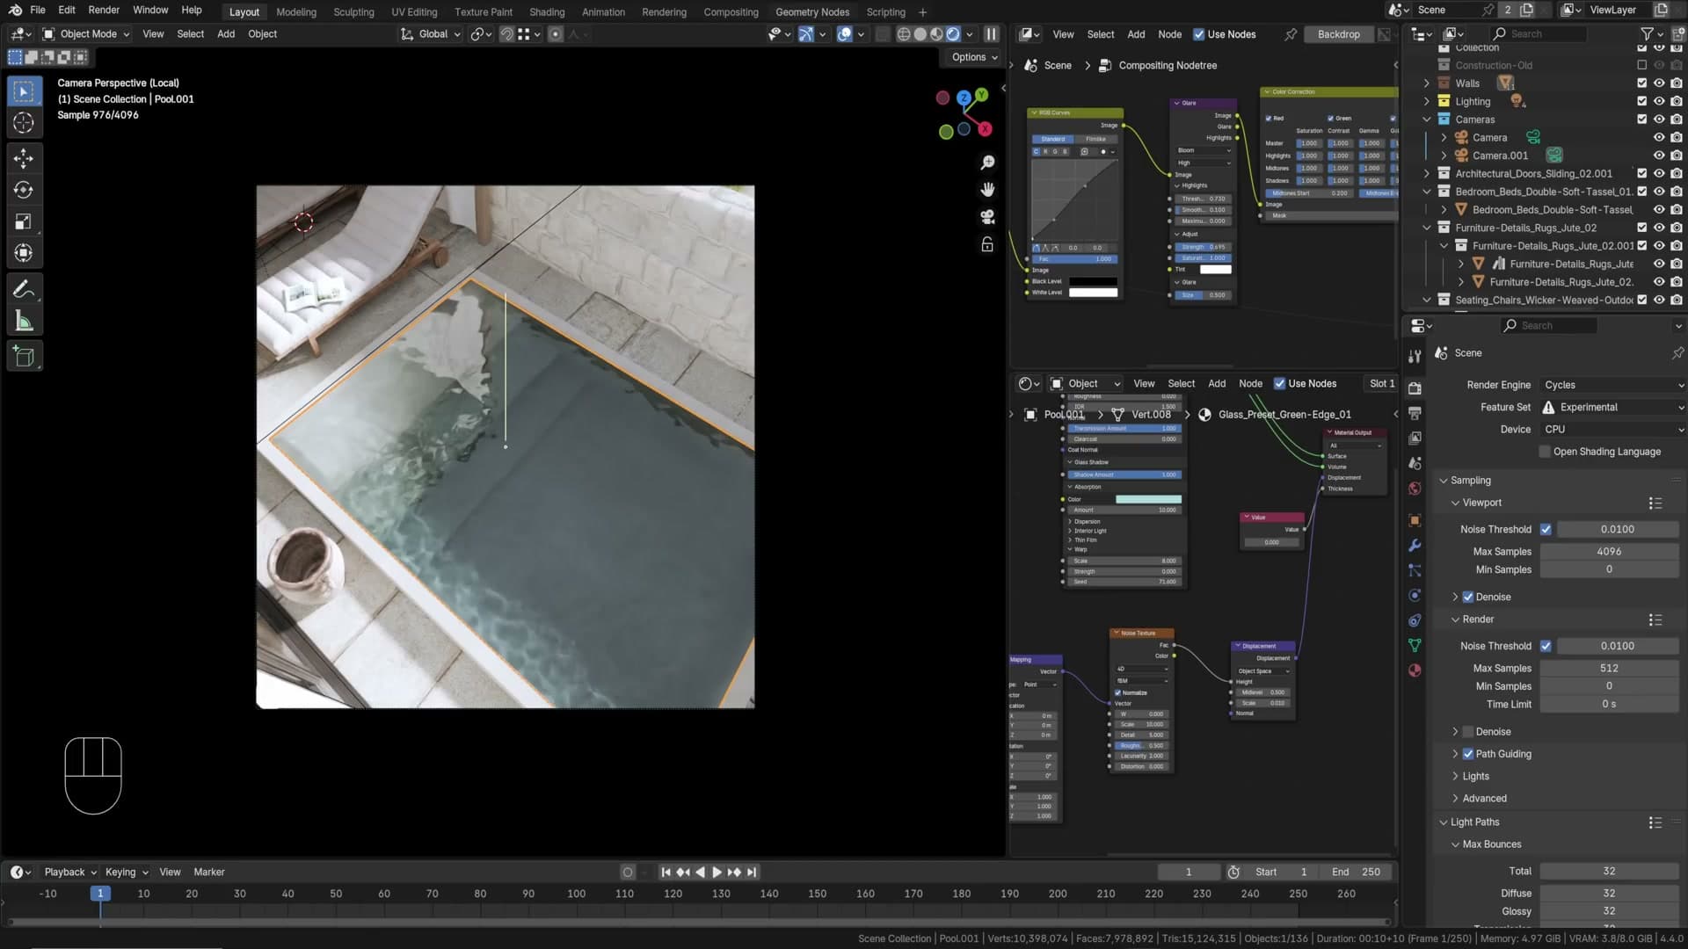Hide the Lighting collection eye icon
This screenshot has width=1688, height=949.
click(x=1659, y=101)
